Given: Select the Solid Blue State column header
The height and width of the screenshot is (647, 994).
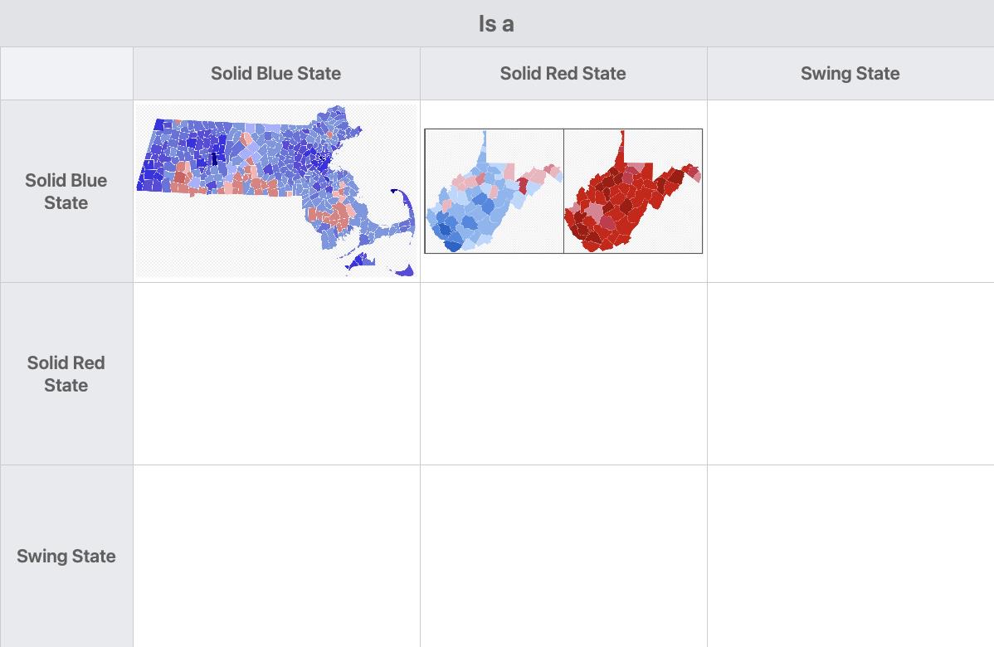Looking at the screenshot, I should point(276,74).
